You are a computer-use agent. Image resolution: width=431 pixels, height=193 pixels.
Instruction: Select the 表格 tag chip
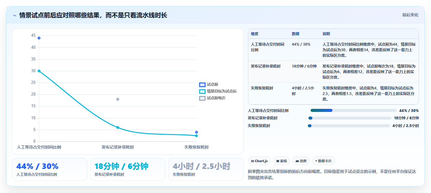click(281, 161)
